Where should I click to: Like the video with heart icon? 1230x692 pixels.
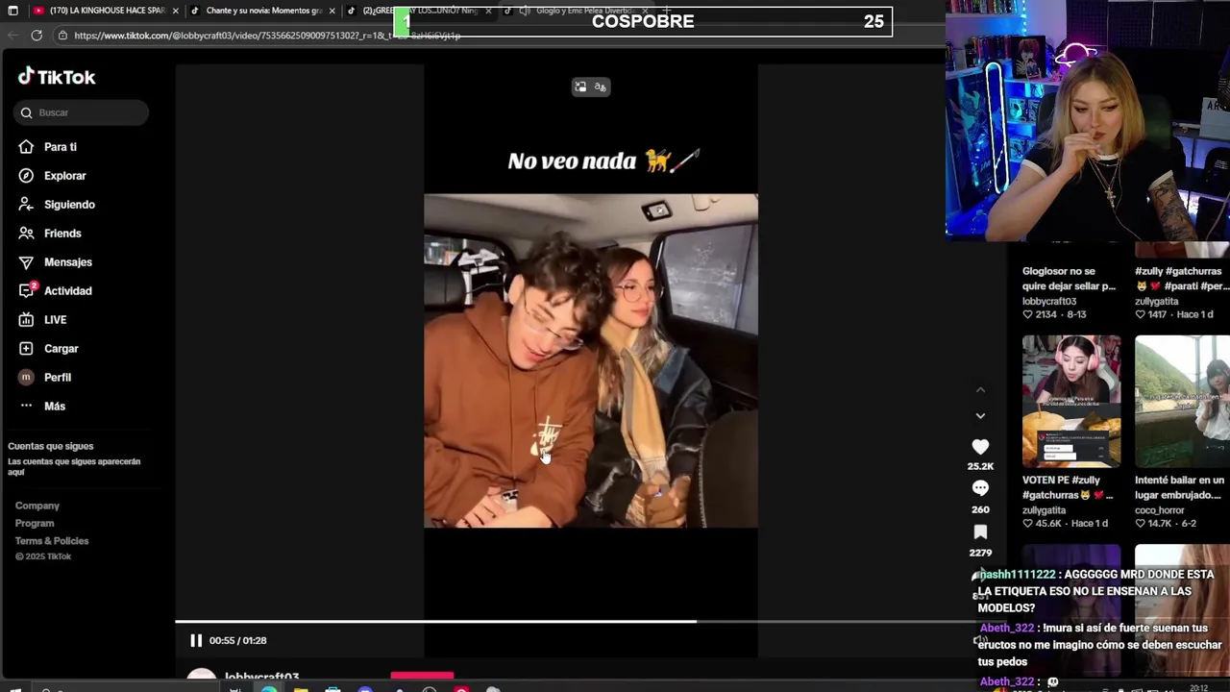(x=980, y=447)
